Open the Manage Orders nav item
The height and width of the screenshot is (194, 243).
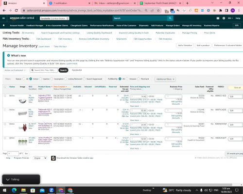tap(173, 26)
